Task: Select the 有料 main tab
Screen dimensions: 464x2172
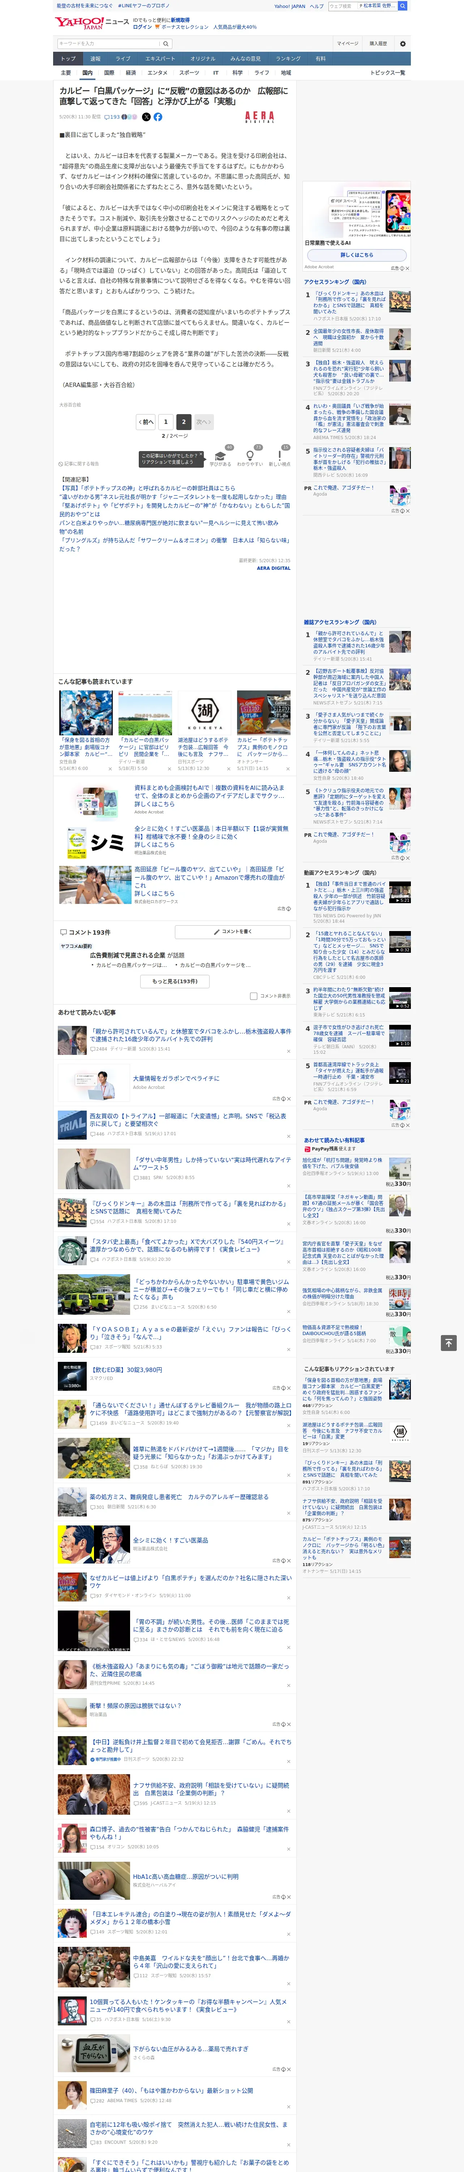Action: click(320, 59)
